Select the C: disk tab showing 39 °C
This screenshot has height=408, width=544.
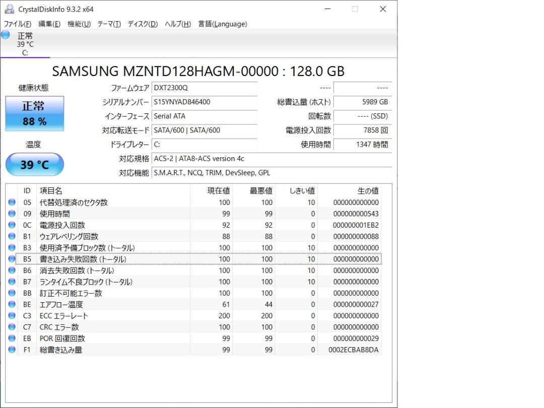tap(25, 44)
